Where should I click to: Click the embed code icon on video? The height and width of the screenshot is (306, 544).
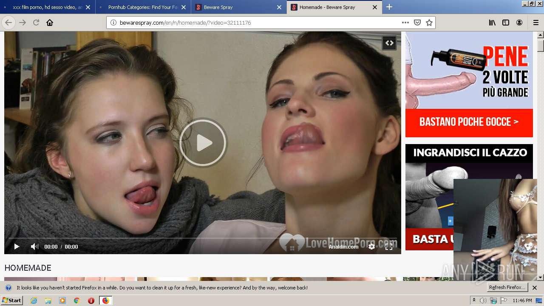[389, 43]
